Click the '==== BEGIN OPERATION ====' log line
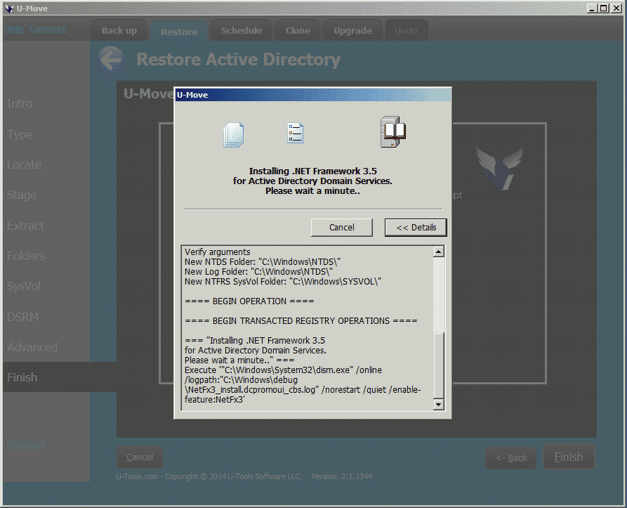Viewport: 627px width, 508px height. 249,301
